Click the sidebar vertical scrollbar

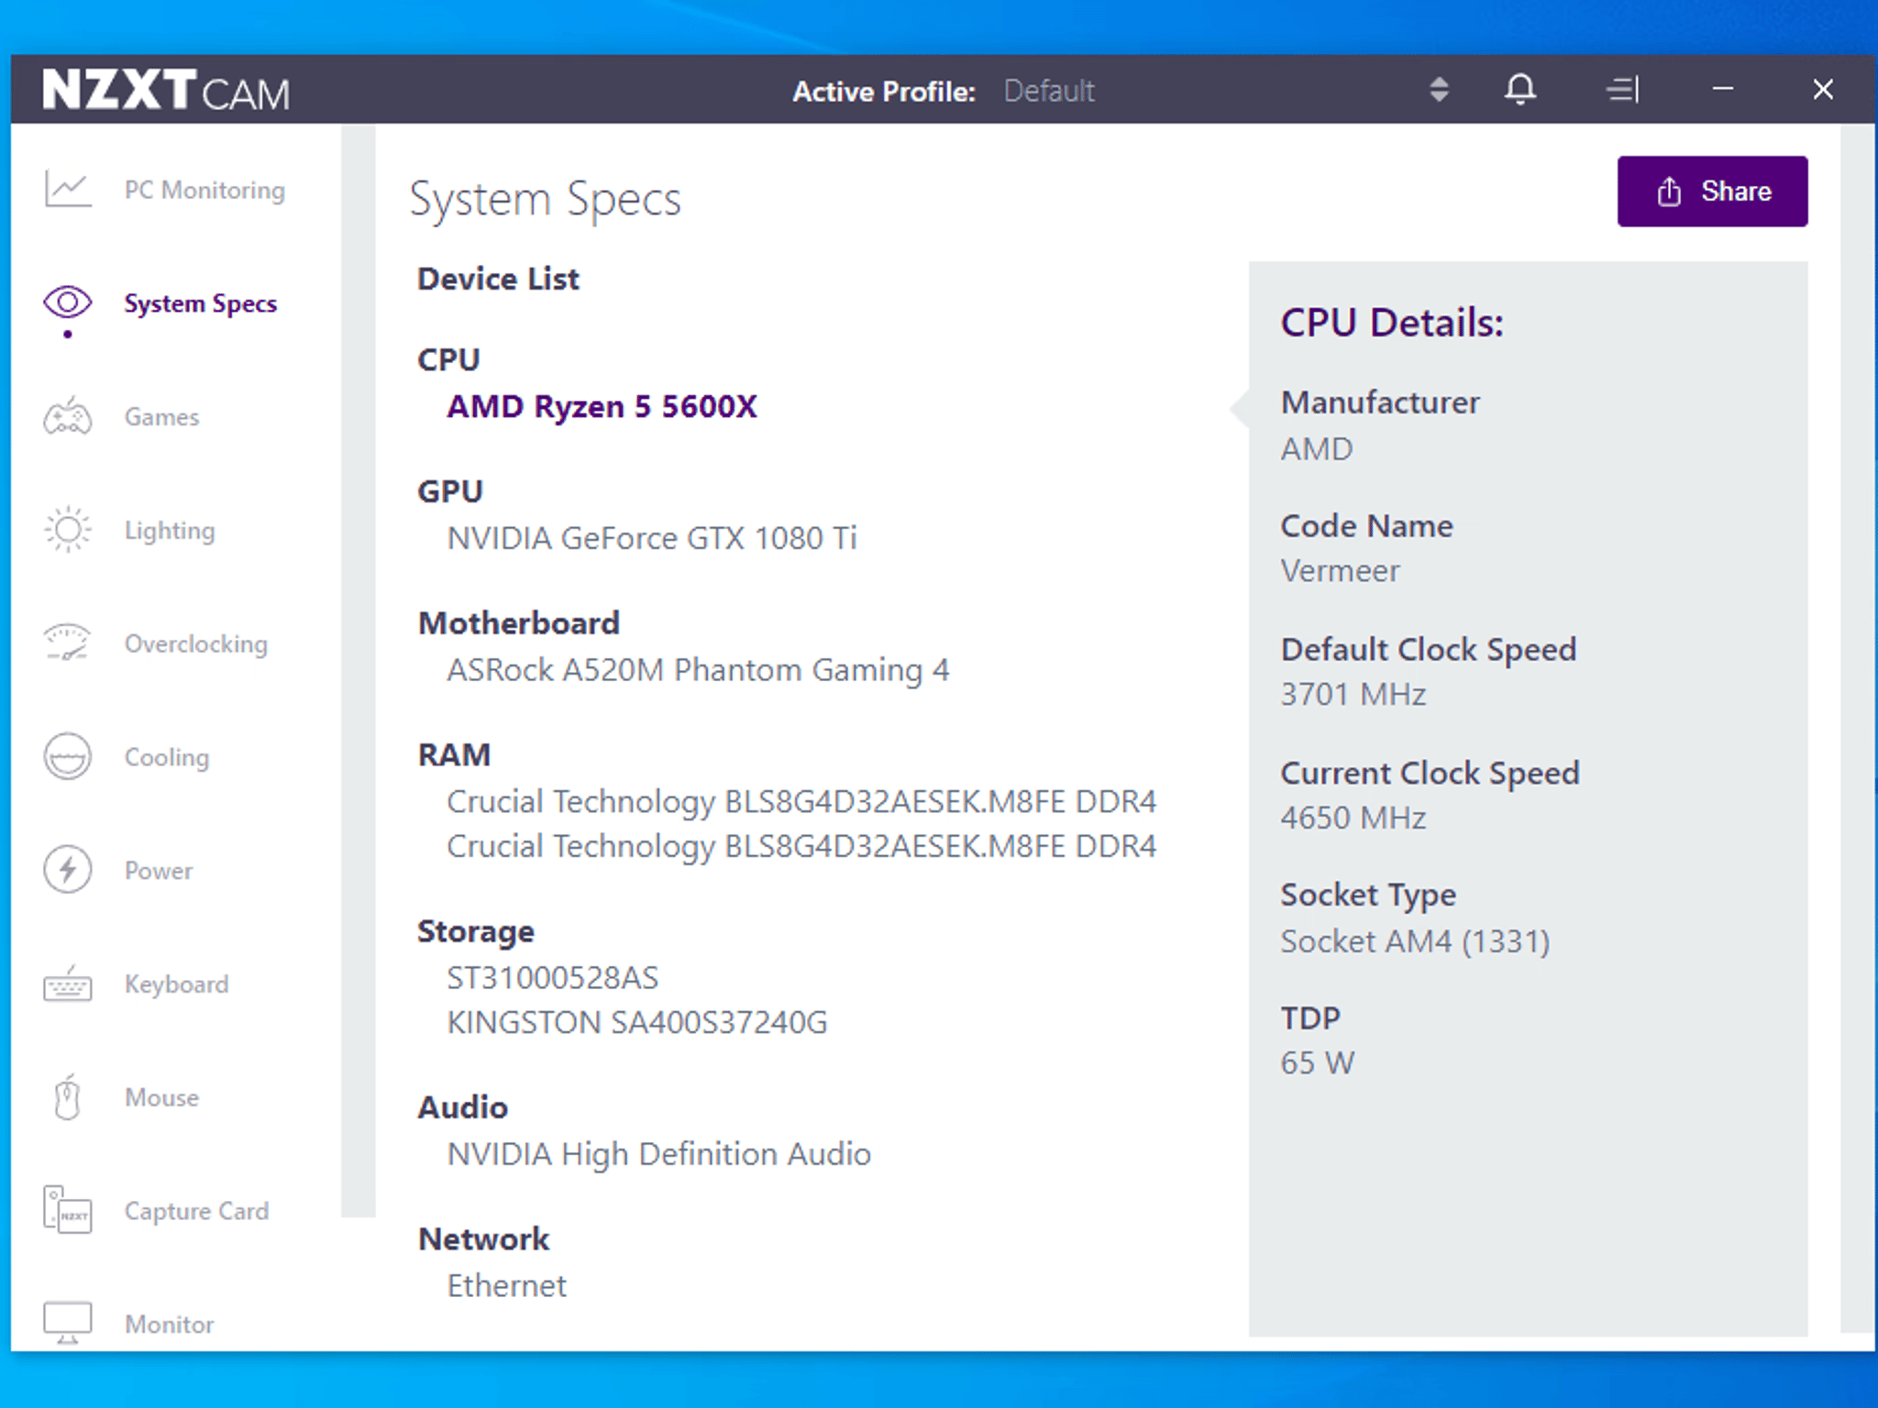[x=359, y=671]
